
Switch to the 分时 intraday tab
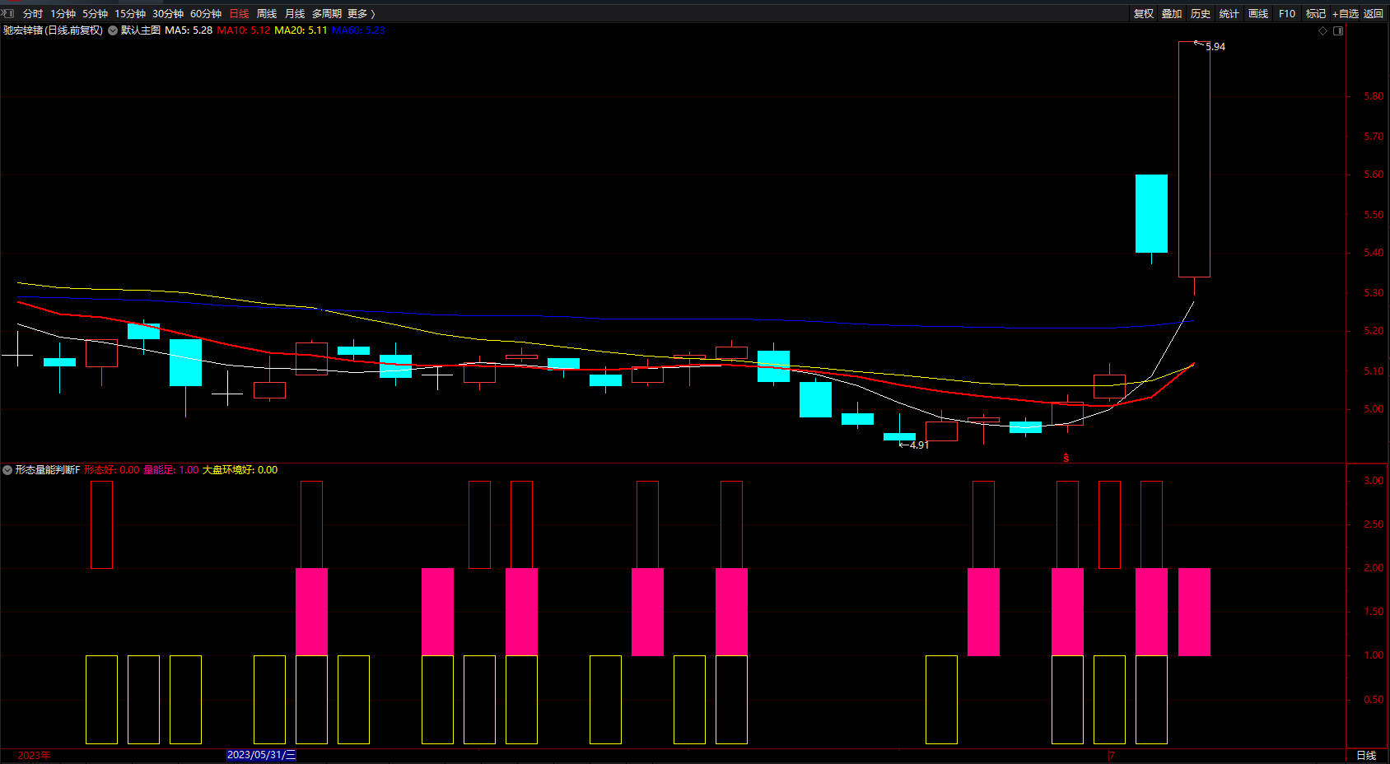coord(33,13)
